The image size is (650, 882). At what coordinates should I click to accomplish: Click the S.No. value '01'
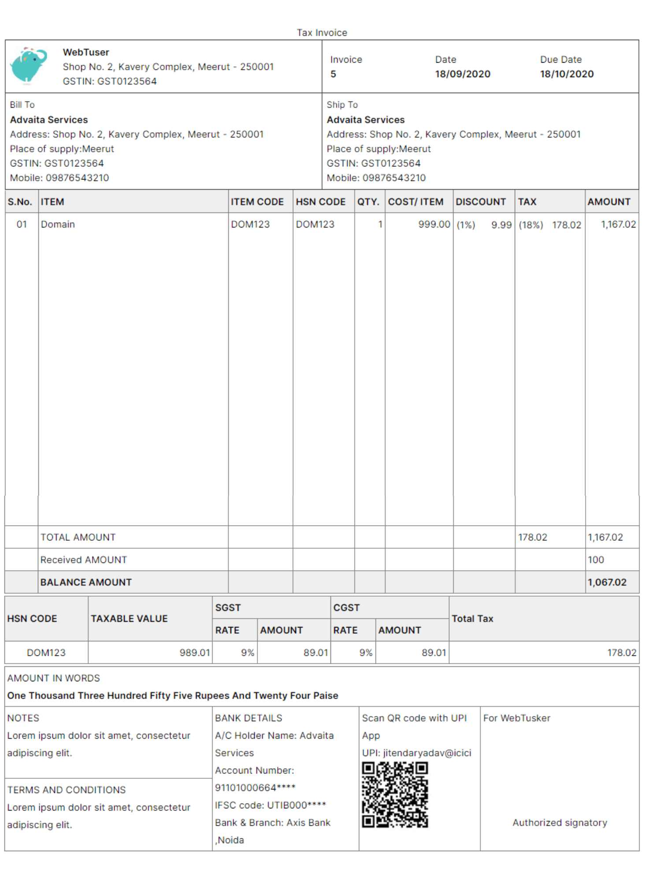coord(22,224)
